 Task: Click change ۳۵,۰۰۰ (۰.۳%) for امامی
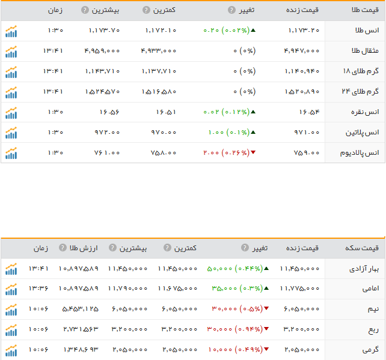coord(240,289)
